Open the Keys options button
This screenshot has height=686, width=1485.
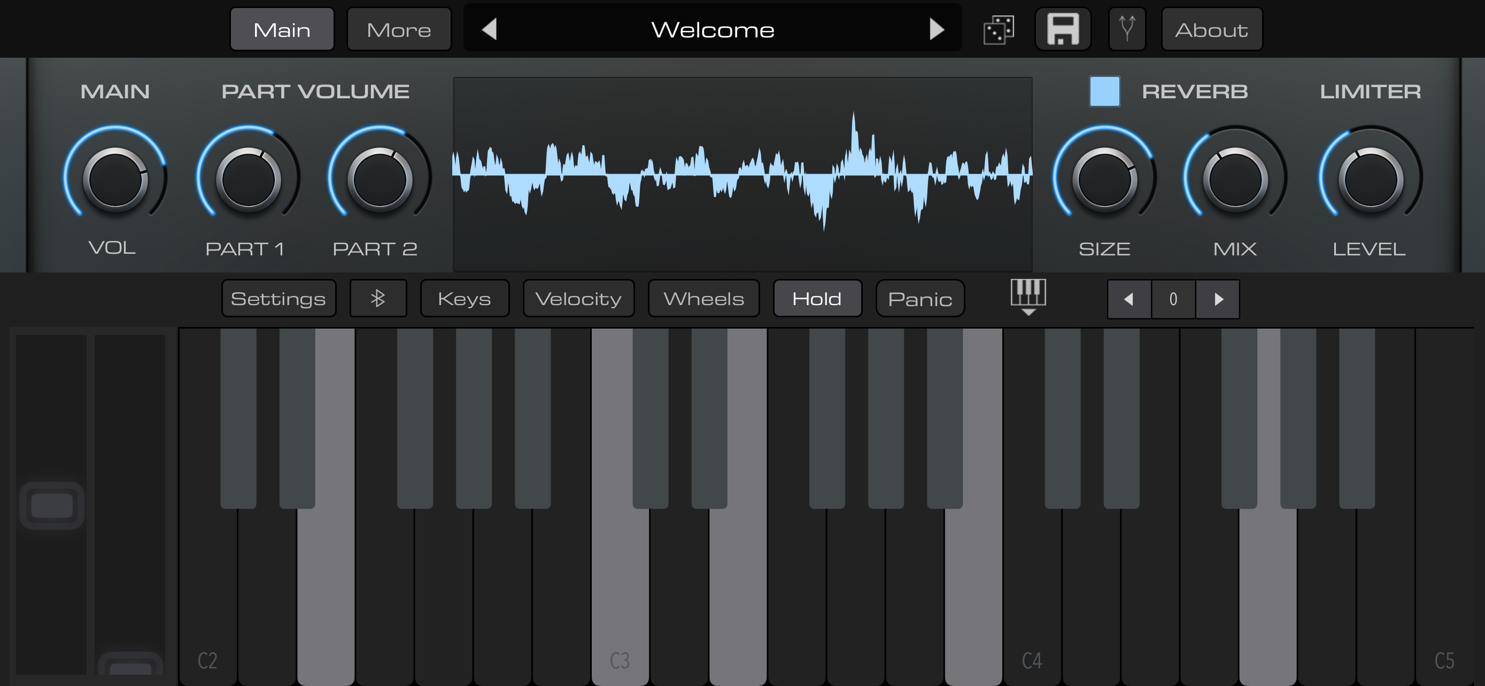pyautogui.click(x=464, y=298)
